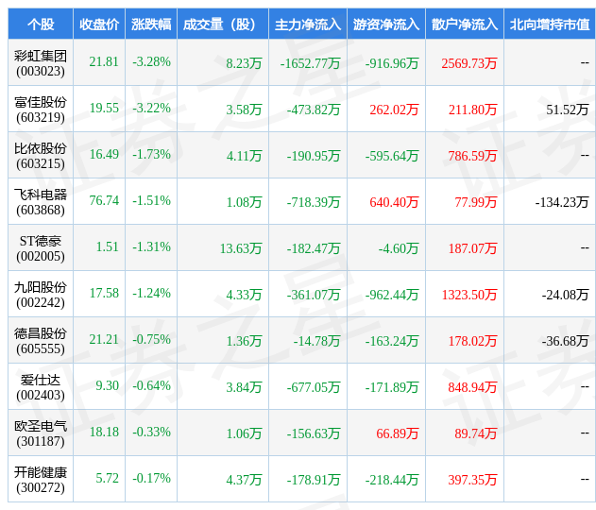Click volume value 1.06万
This screenshot has height=510, width=596.
coord(244,433)
